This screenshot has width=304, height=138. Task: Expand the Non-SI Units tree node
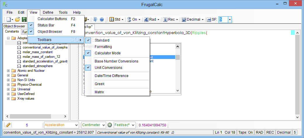click(x=8, y=80)
